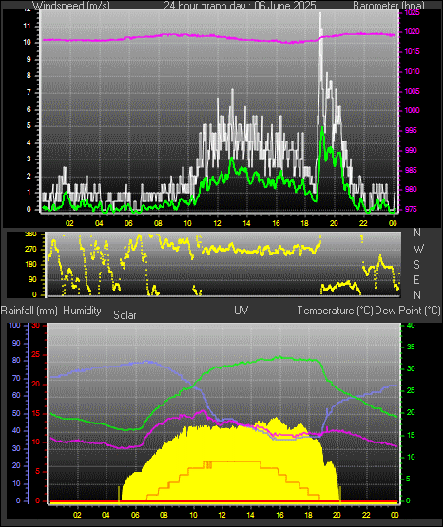Click the 'UV' label

click(x=241, y=311)
